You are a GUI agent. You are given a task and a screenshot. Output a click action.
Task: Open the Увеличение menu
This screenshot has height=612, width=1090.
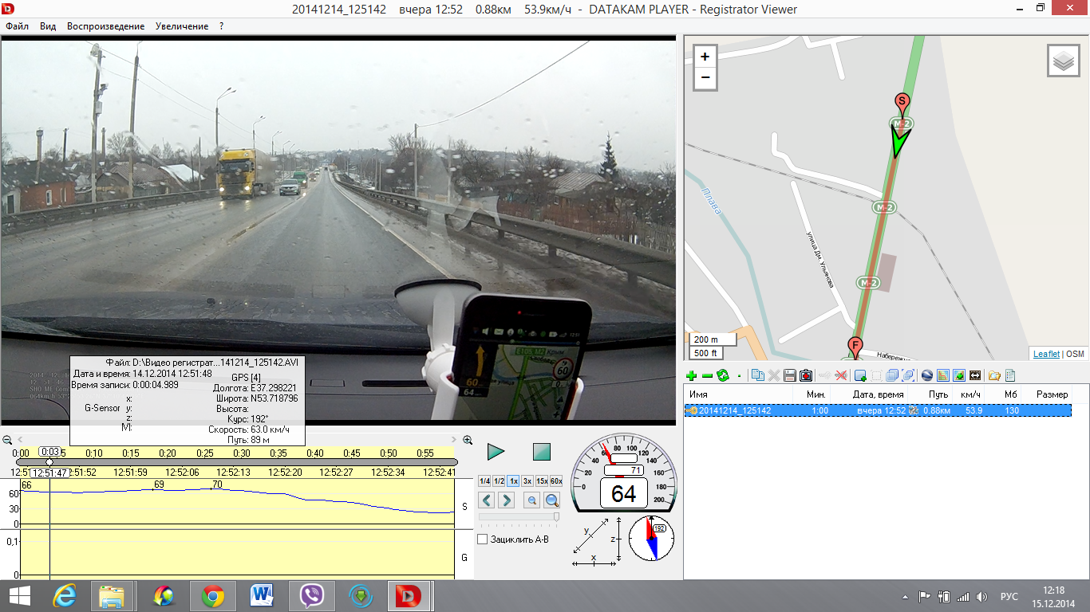182,26
